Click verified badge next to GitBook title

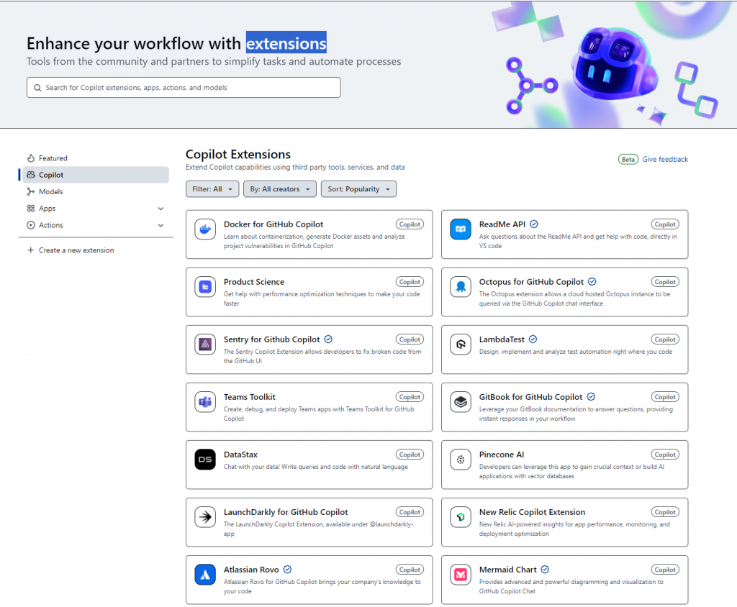click(x=592, y=396)
